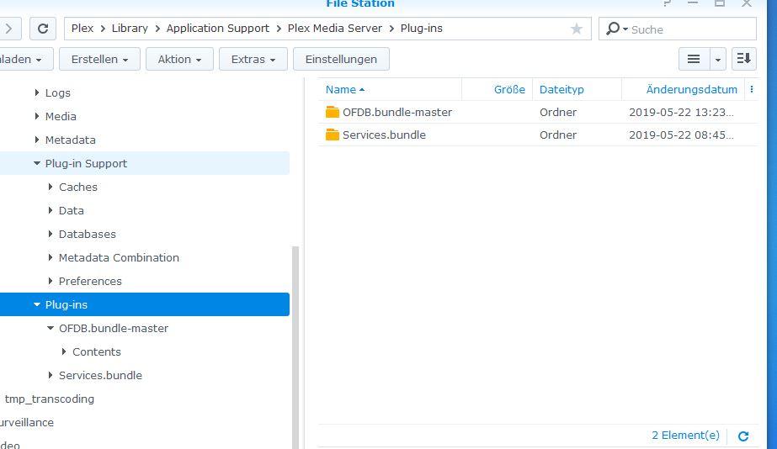
Task: Expand the Data tree folder
Action: coord(51,210)
